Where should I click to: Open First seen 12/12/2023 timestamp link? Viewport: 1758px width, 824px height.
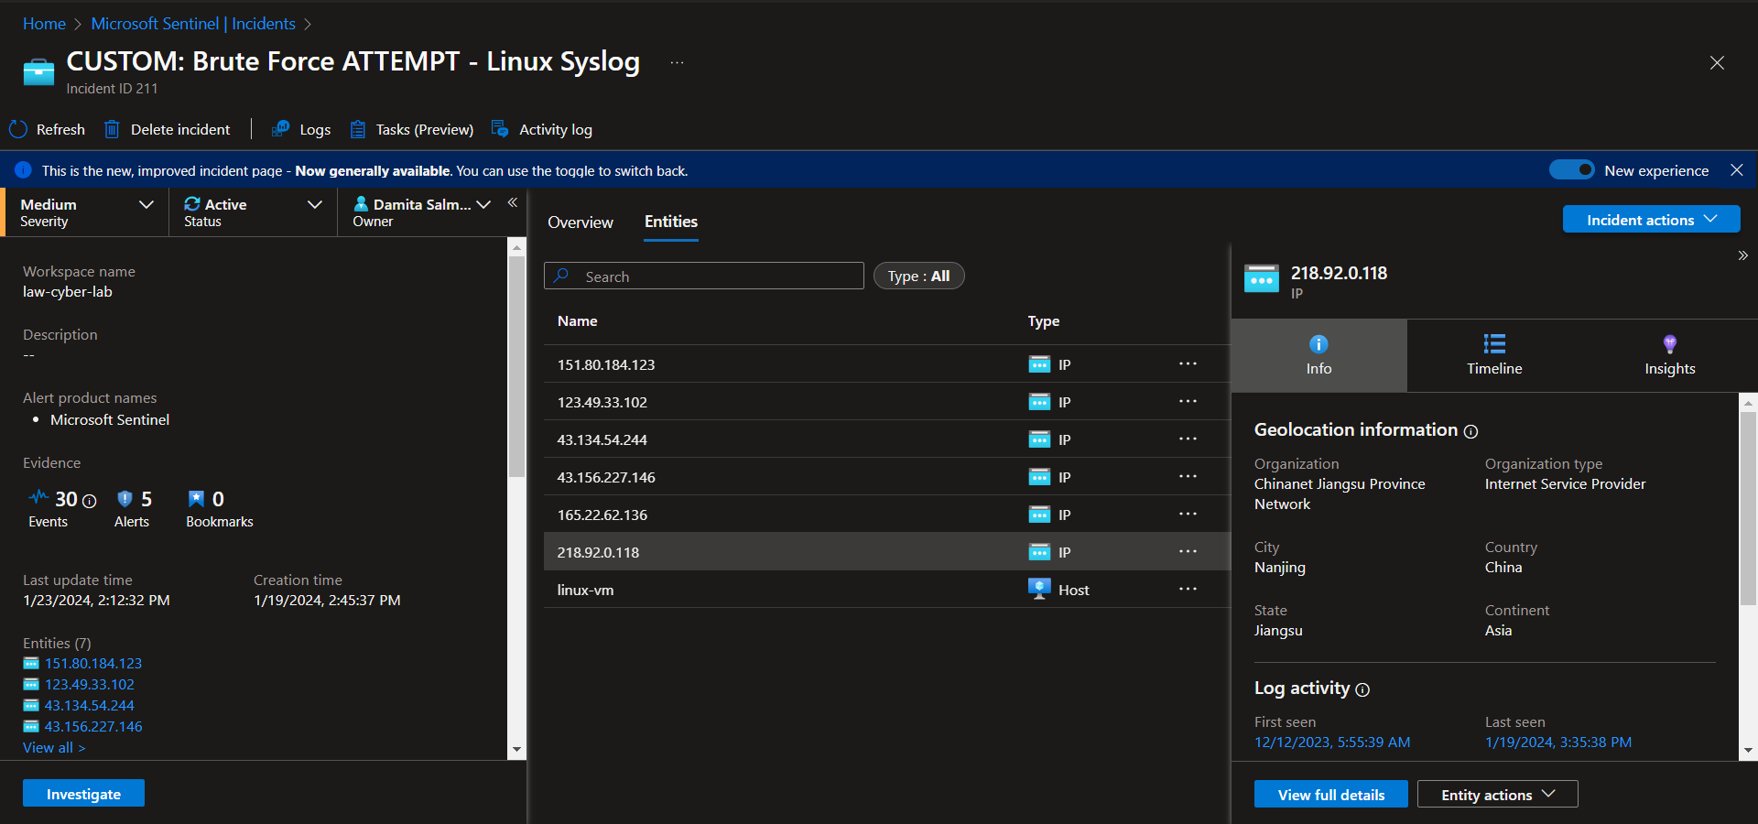(x=1332, y=743)
